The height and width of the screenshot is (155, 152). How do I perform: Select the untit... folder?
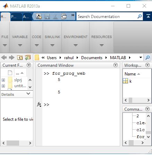coord(17,86)
